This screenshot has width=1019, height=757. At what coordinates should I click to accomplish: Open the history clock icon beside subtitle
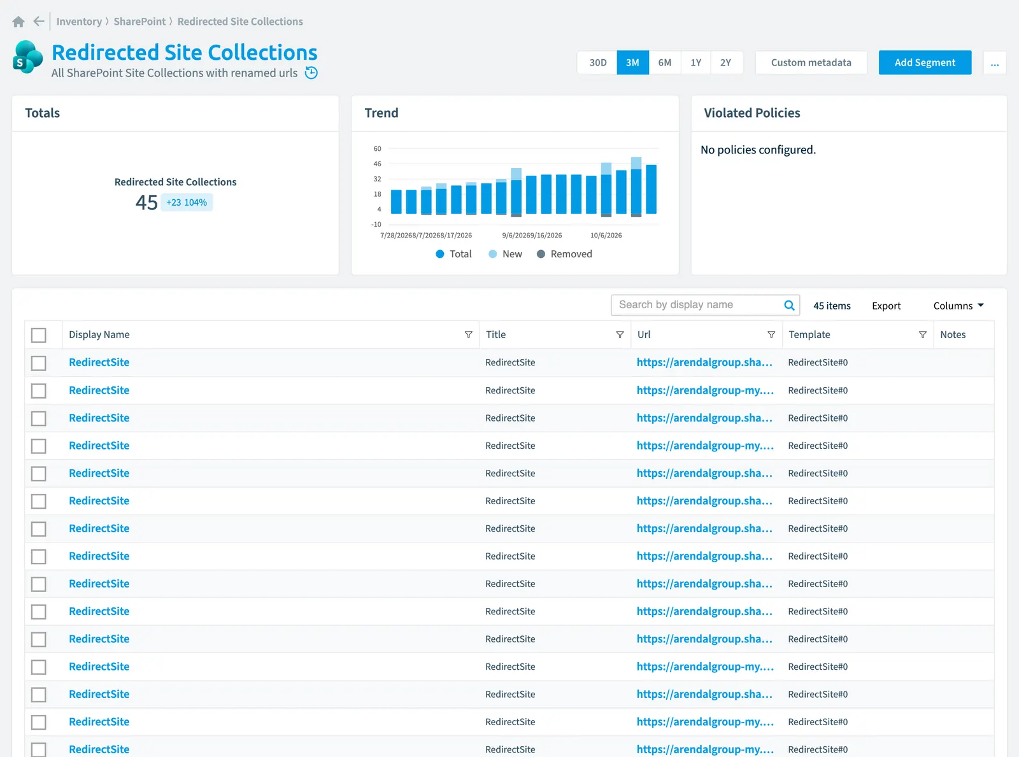point(311,73)
